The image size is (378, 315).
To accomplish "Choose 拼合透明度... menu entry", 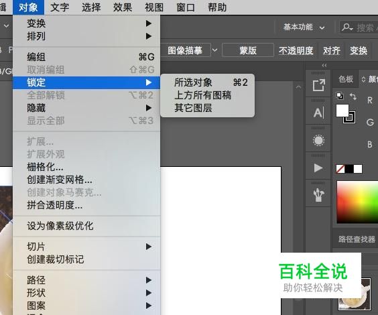I will (x=86, y=205).
